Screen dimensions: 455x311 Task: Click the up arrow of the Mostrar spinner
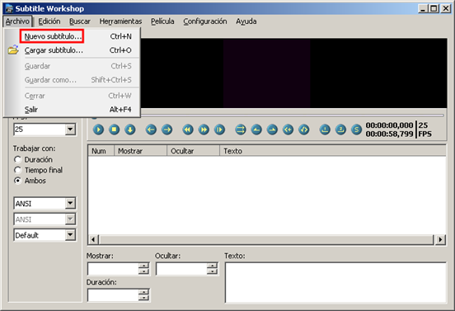click(x=144, y=266)
